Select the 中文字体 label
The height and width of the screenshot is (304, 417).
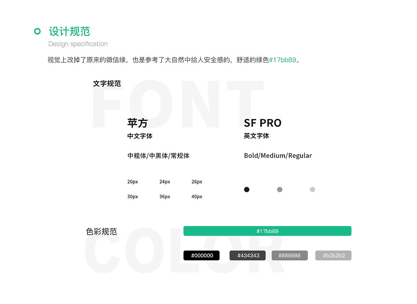pyautogui.click(x=139, y=136)
